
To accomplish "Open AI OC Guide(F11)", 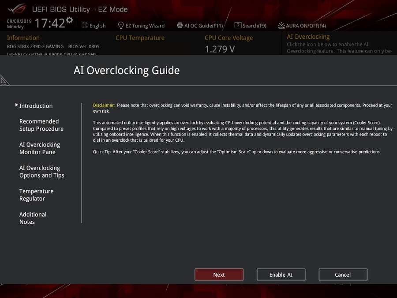I will point(203,26).
